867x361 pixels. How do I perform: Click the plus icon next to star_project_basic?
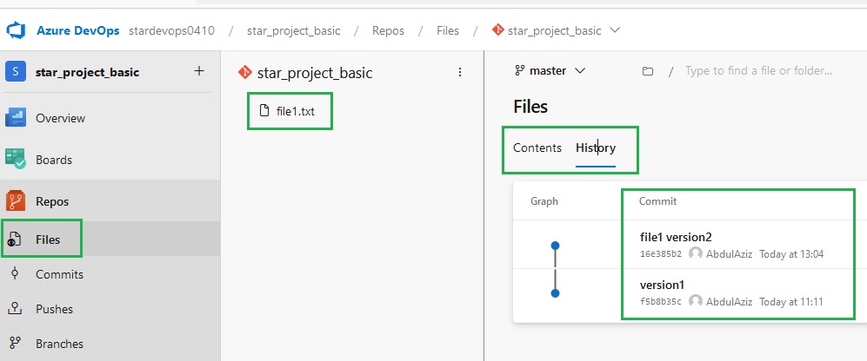click(199, 71)
